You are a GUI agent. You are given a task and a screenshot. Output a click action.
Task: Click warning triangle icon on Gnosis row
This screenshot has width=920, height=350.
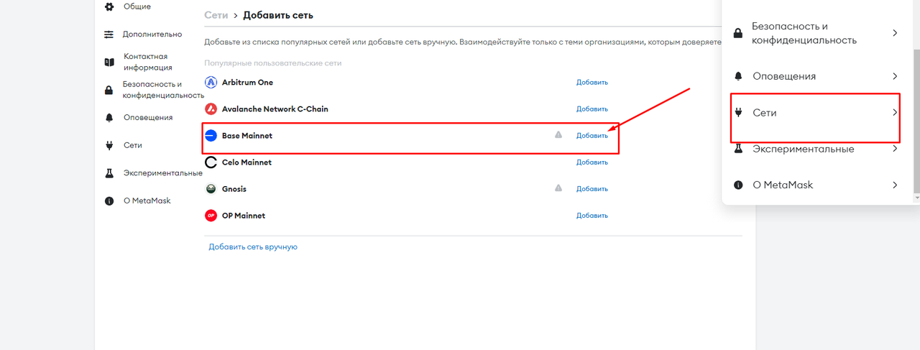click(558, 188)
